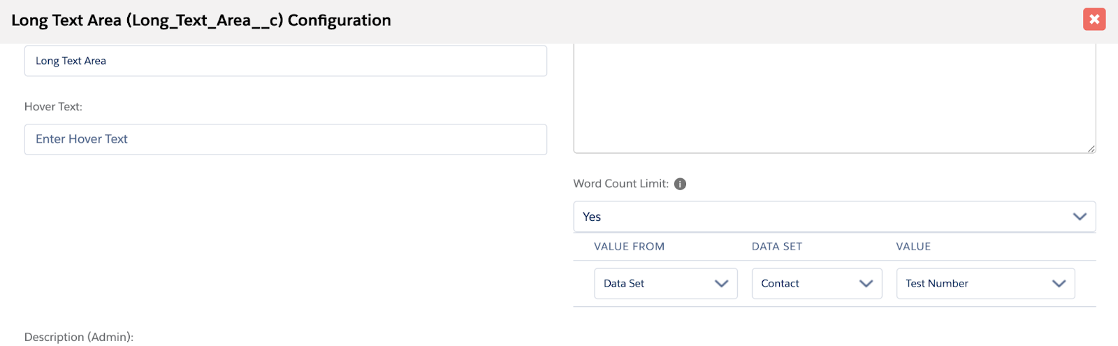Click into the Enter Hover Text field
The height and width of the screenshot is (346, 1118).
(285, 140)
